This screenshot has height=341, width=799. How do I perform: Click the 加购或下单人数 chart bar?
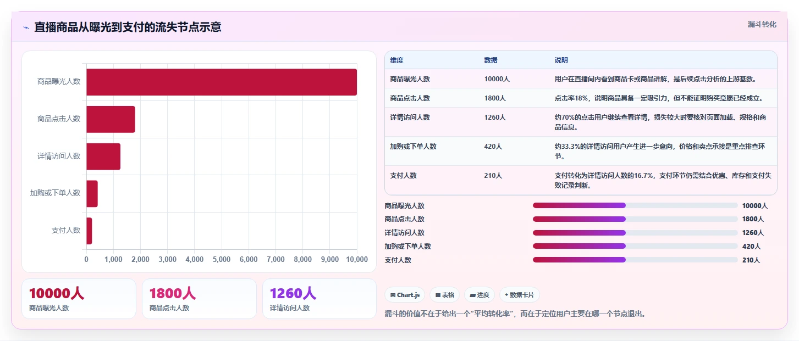(92, 194)
